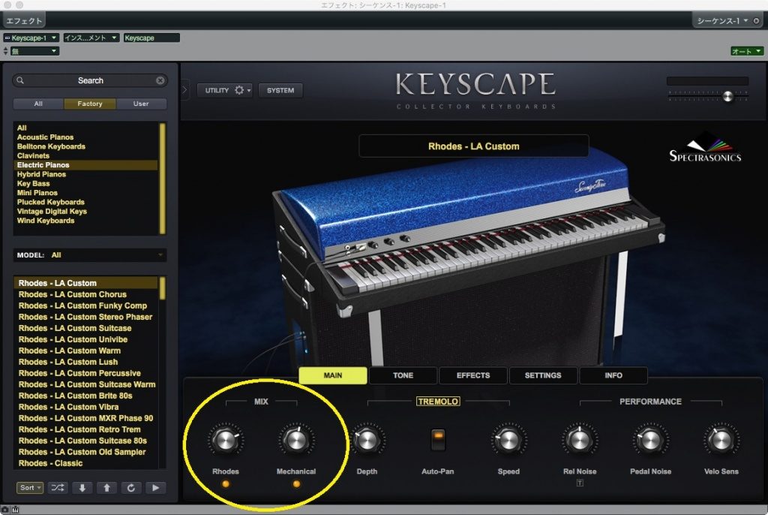This screenshot has width=768, height=515.
Task: Toggle the Mechanical mix LED on/off
Action: click(x=296, y=484)
